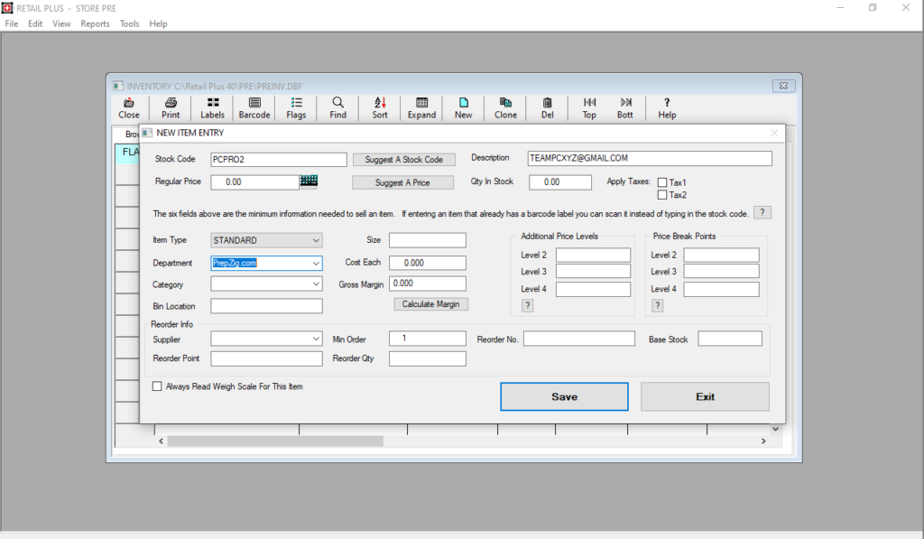This screenshot has width=924, height=539.
Task: Open the Edit menu
Action: [x=35, y=23]
